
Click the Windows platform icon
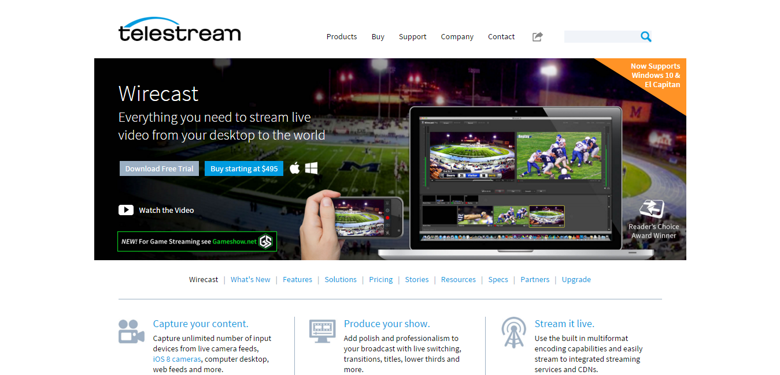311,168
